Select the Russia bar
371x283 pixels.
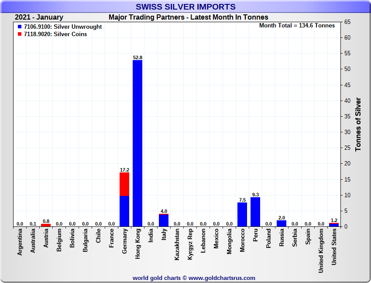click(282, 223)
